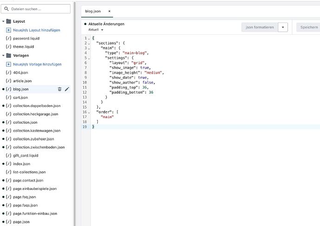Image resolution: width=320 pixels, height=226 pixels.
Task: Close the blog.json editor tab
Action: pyautogui.click(x=109, y=11)
